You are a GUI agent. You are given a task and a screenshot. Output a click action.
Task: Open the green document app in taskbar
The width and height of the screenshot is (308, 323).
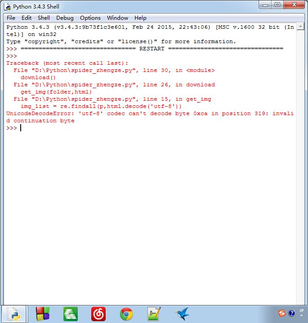(x=71, y=314)
